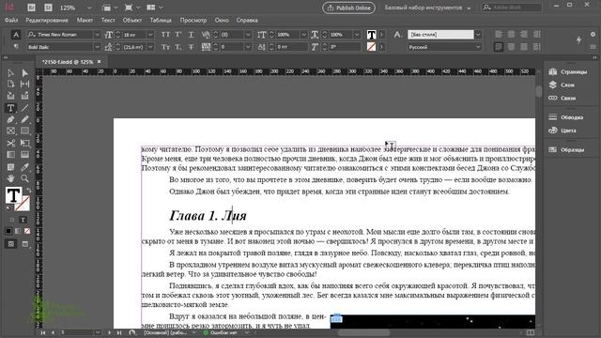Toggle Small Caps button
The image size is (601, 338).
[165, 47]
